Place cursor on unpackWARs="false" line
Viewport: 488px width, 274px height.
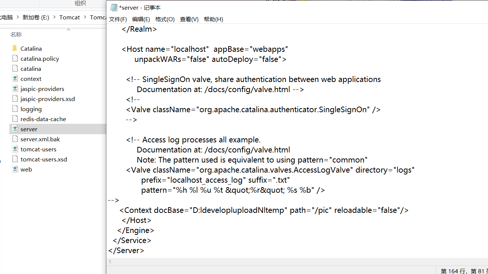pyautogui.click(x=210, y=59)
